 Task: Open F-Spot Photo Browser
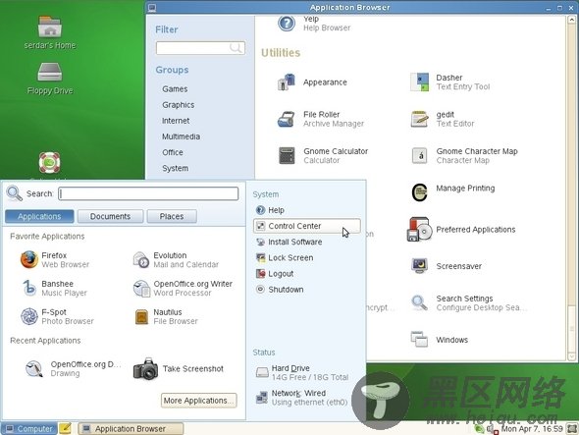click(57, 317)
